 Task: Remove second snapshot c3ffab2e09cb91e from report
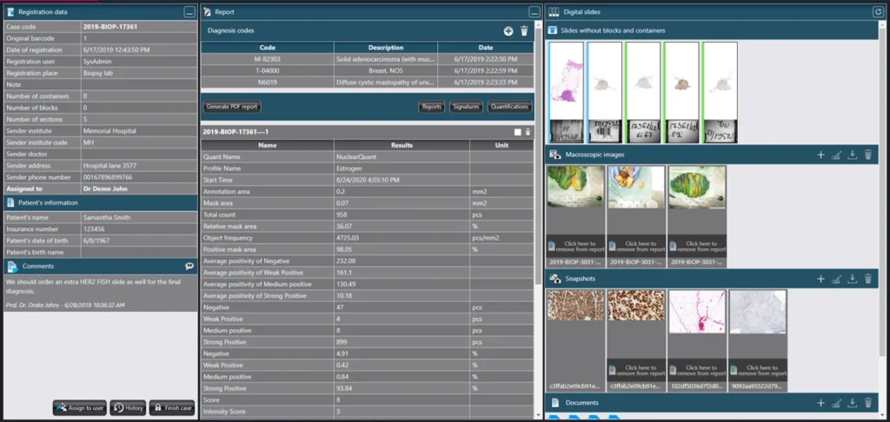click(635, 371)
